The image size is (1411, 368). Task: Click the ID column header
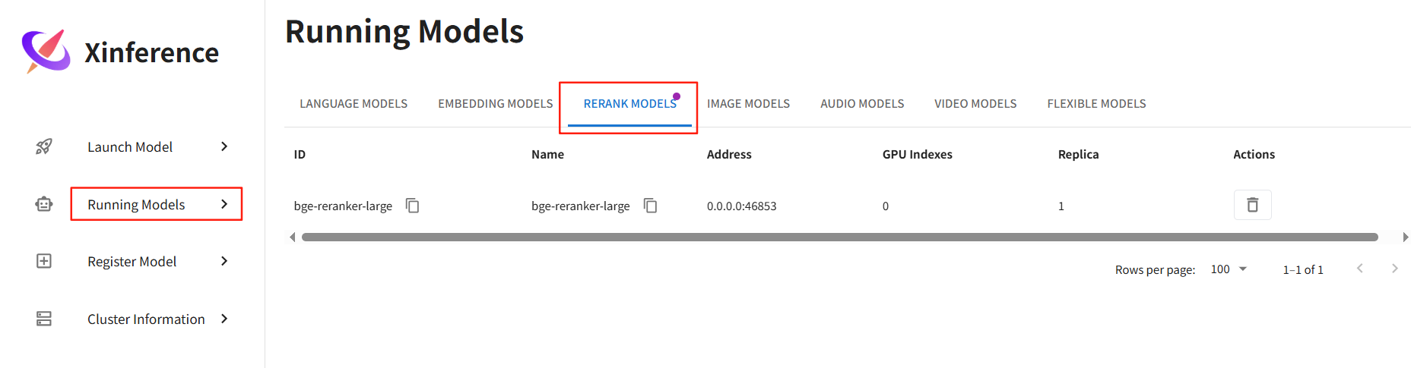300,154
